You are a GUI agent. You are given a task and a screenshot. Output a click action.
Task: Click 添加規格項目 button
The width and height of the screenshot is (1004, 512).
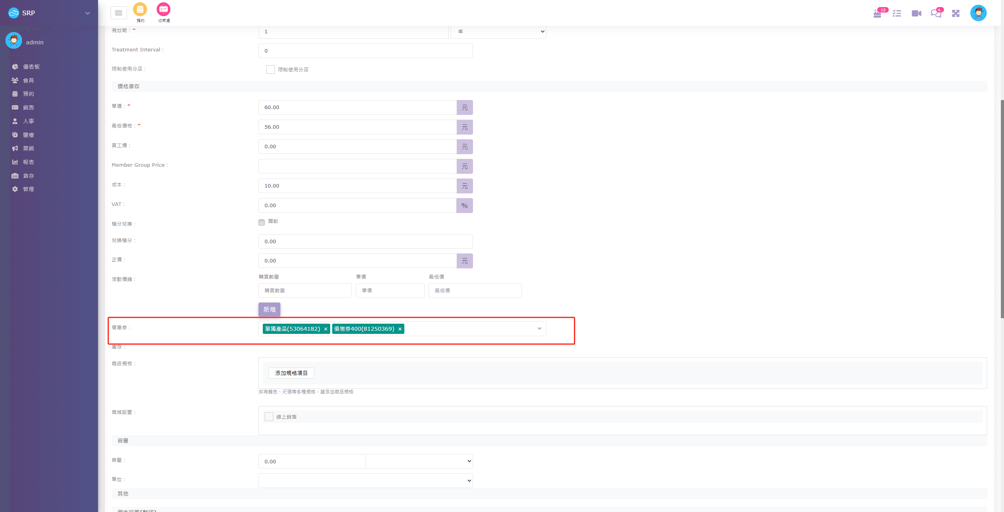pos(291,373)
